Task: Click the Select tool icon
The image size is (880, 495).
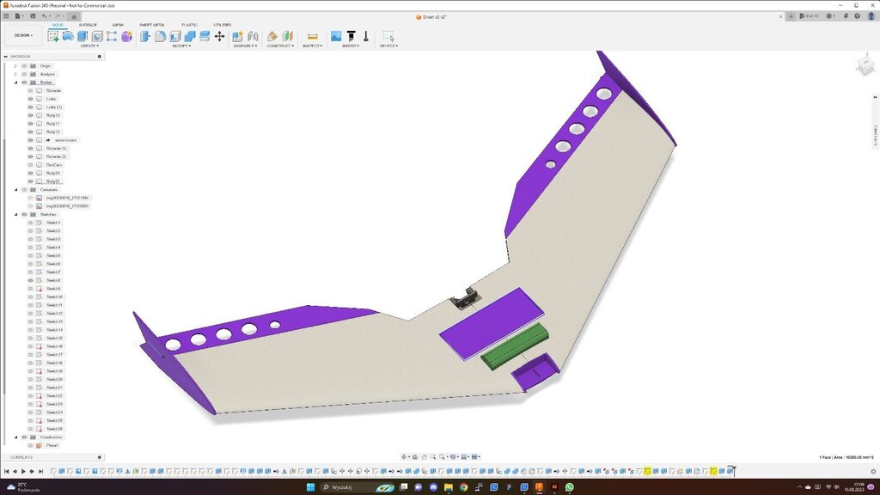Action: [x=388, y=36]
